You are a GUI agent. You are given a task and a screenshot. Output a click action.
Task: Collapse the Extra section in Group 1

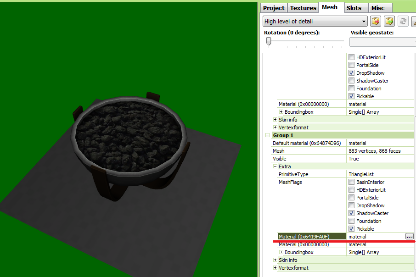point(275,166)
